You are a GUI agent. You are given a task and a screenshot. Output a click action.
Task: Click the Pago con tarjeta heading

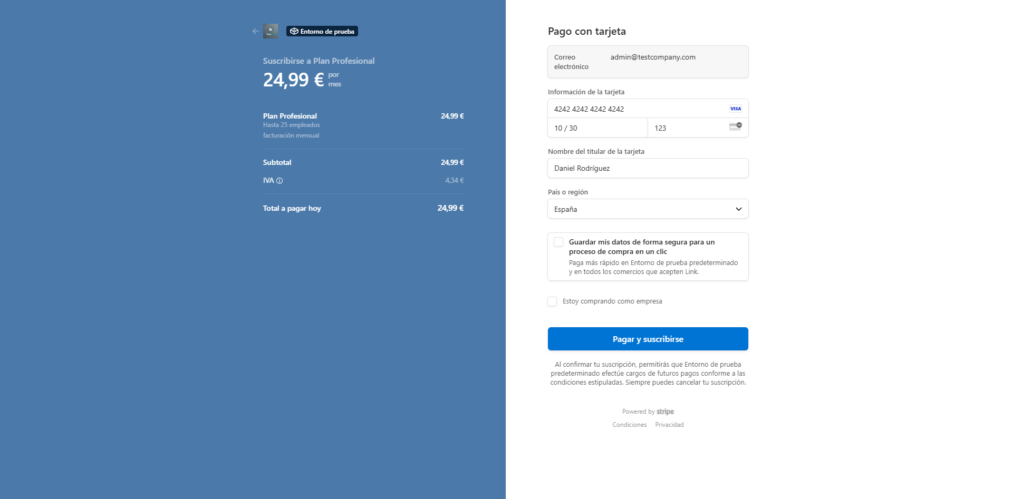pyautogui.click(x=587, y=31)
